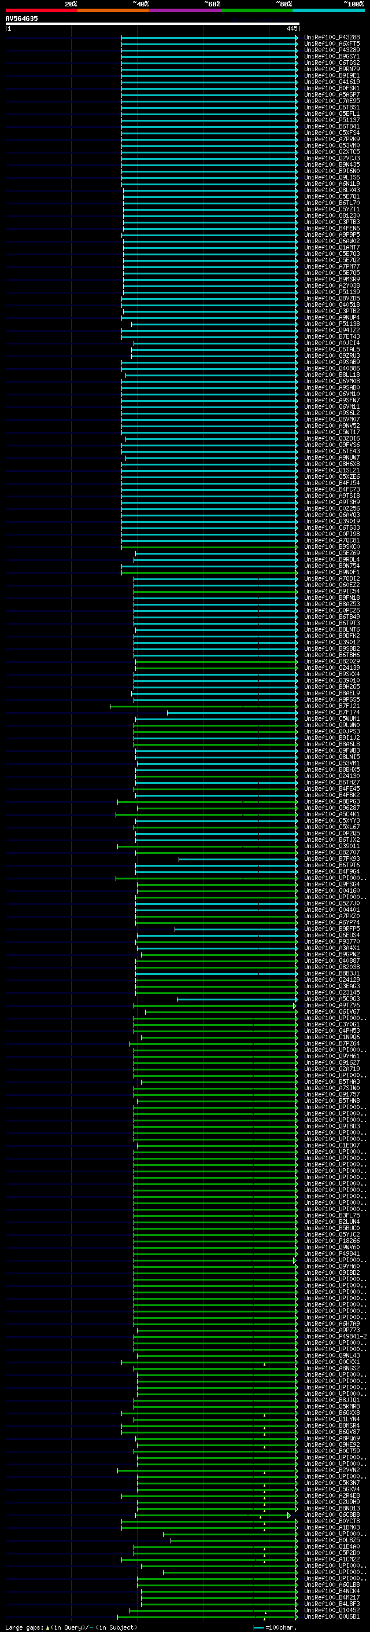
Task: Select hit label UniRef100_A7PRK9
Action: click(x=331, y=140)
